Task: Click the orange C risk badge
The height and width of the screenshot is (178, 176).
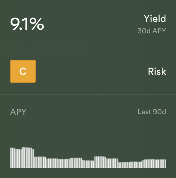Action: (x=23, y=71)
